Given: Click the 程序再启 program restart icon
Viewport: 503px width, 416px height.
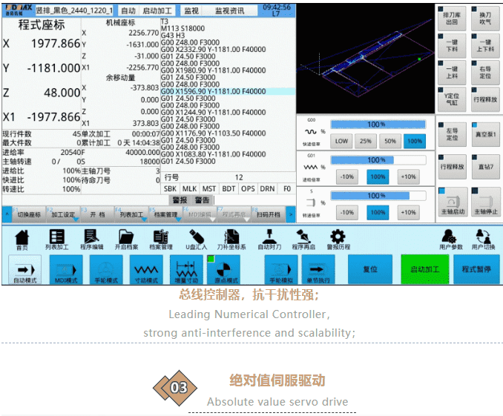Looking at the screenshot, I should (x=303, y=240).
